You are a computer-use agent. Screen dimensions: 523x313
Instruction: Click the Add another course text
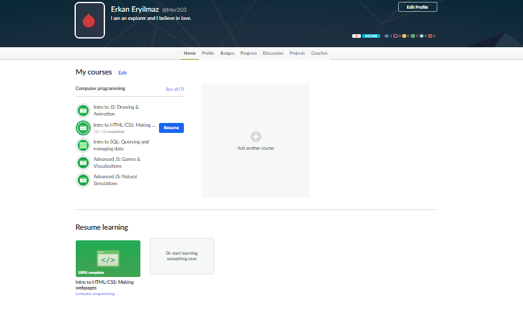255,148
